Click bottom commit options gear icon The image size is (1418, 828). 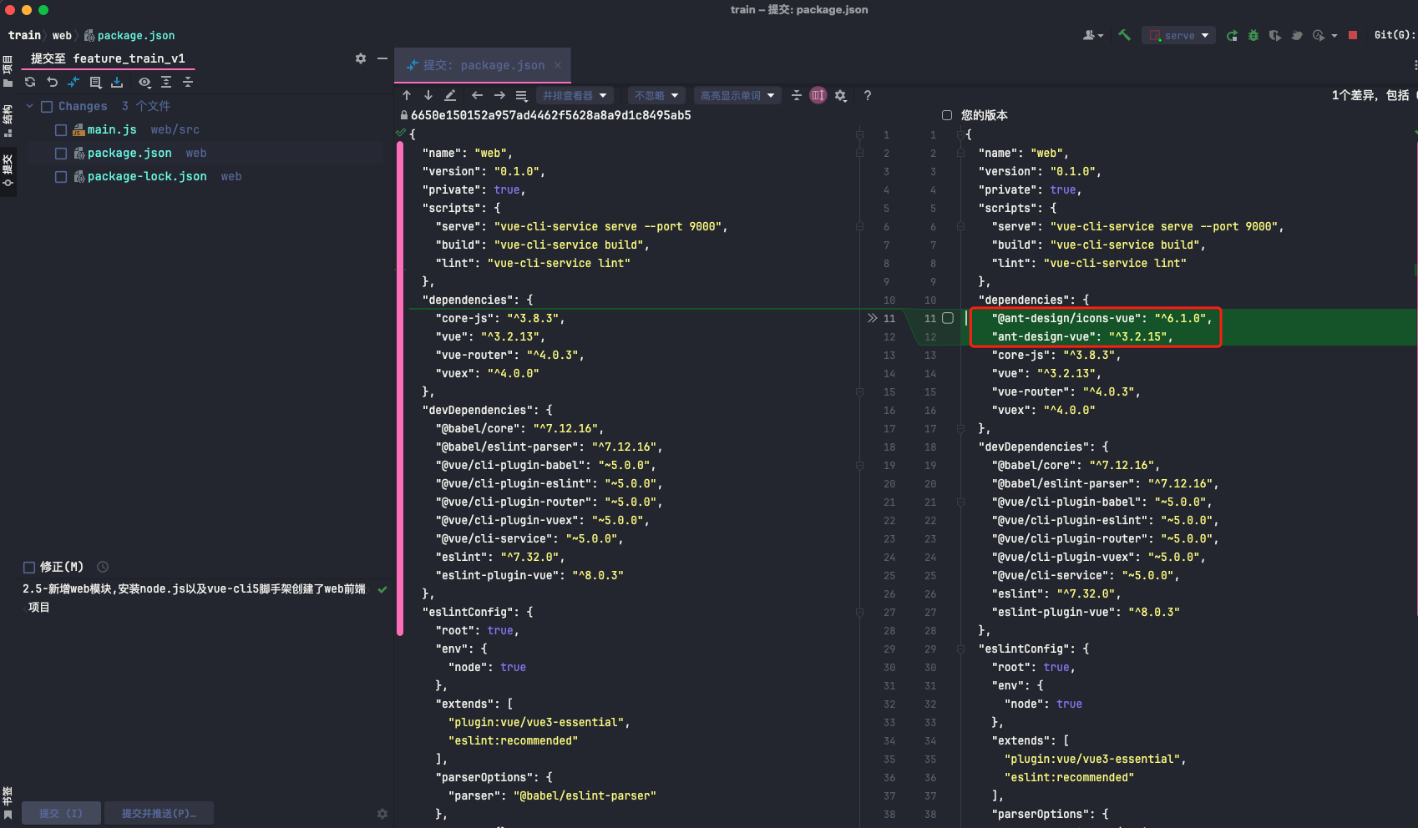point(382,813)
